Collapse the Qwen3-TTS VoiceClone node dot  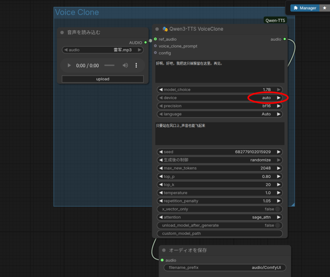[x=157, y=29]
